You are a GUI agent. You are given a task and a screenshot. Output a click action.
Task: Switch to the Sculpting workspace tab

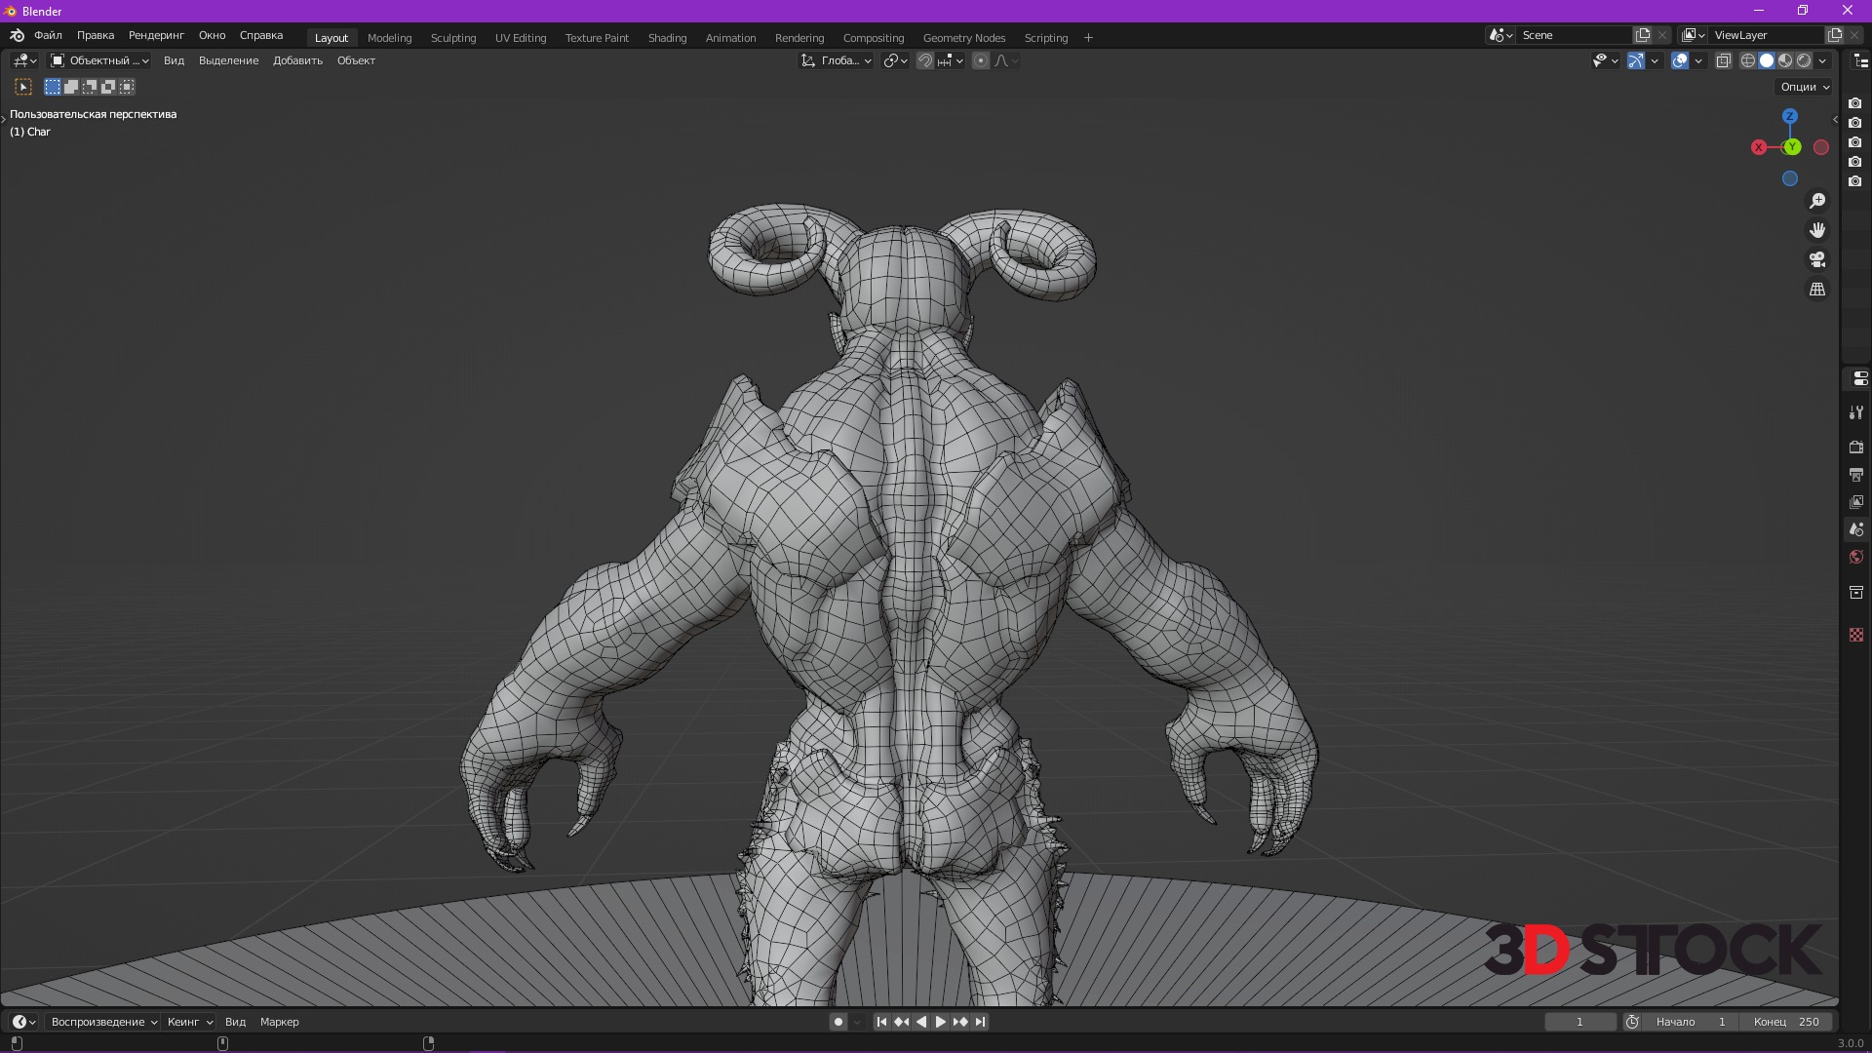pos(453,38)
